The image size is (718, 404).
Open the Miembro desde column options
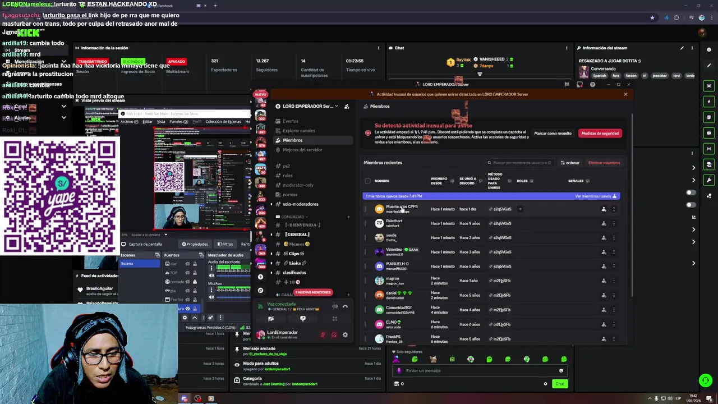tap(452, 181)
